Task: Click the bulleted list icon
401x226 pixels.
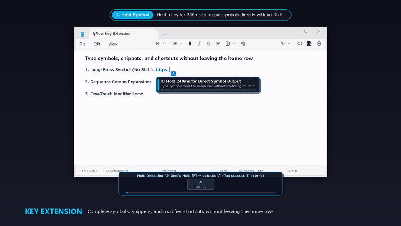Action: coord(175,44)
